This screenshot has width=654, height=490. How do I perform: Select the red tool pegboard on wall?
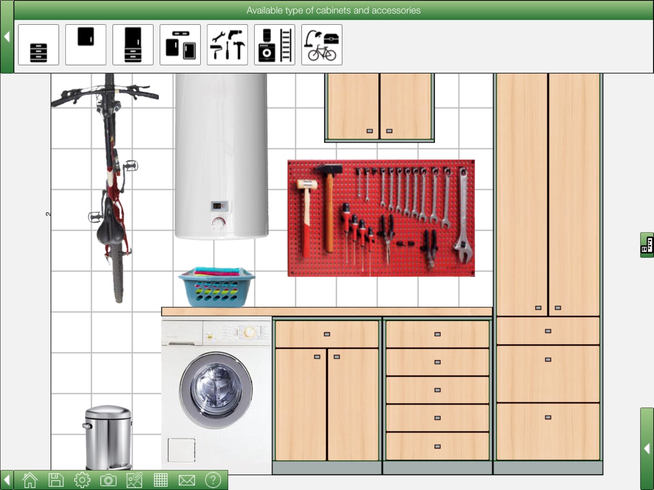tap(381, 218)
